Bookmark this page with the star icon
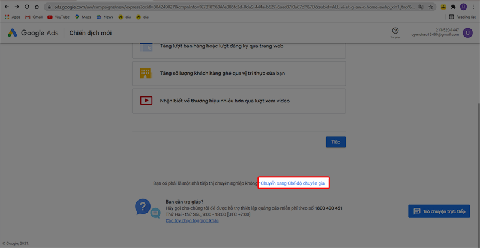The width and height of the screenshot is (480, 248). click(x=430, y=7)
